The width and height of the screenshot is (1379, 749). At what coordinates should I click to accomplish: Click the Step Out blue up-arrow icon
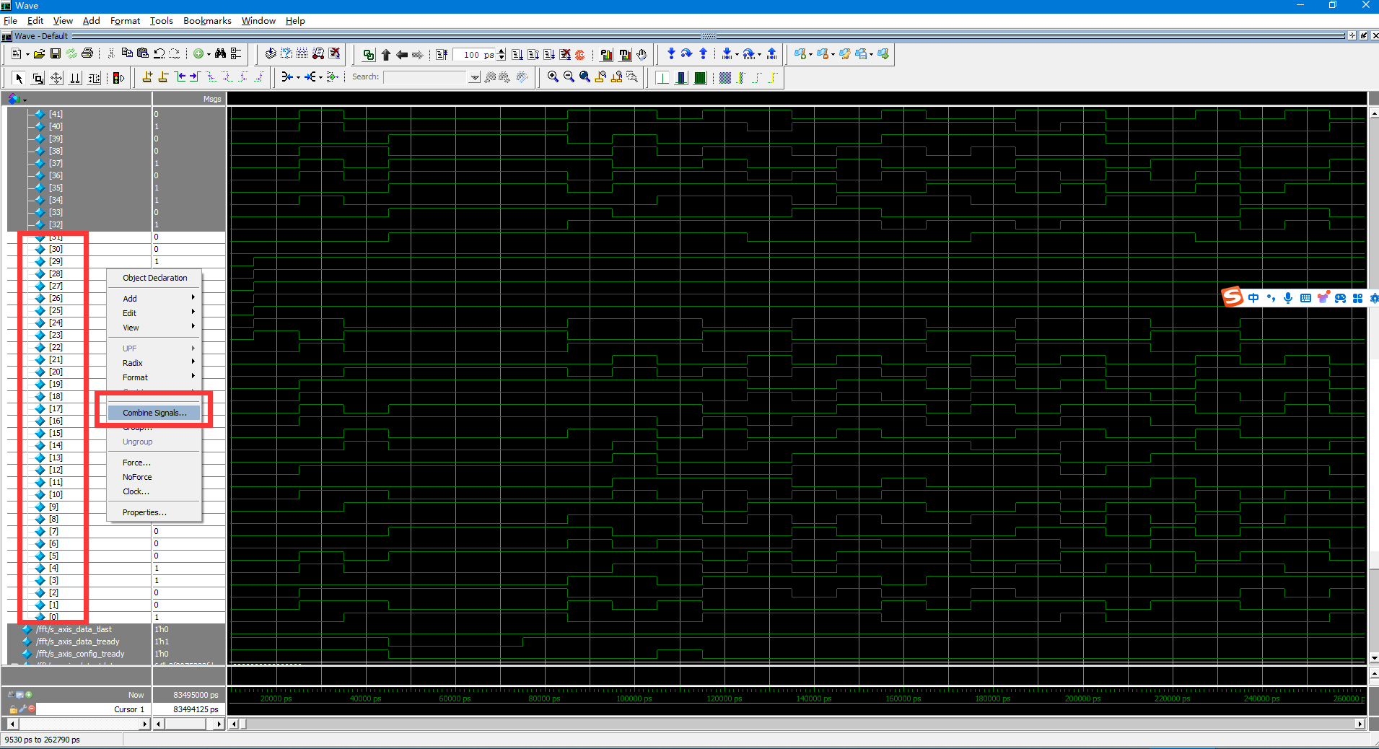pos(703,54)
